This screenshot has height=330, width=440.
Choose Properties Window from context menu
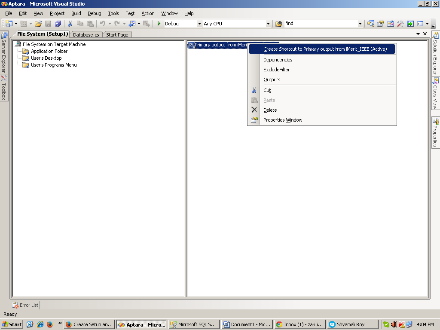pos(322,120)
